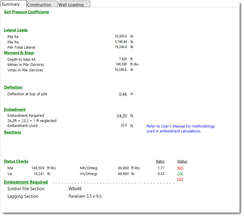Click the deflection value 0.46 in
244x217 pixels.
pos(123,94)
